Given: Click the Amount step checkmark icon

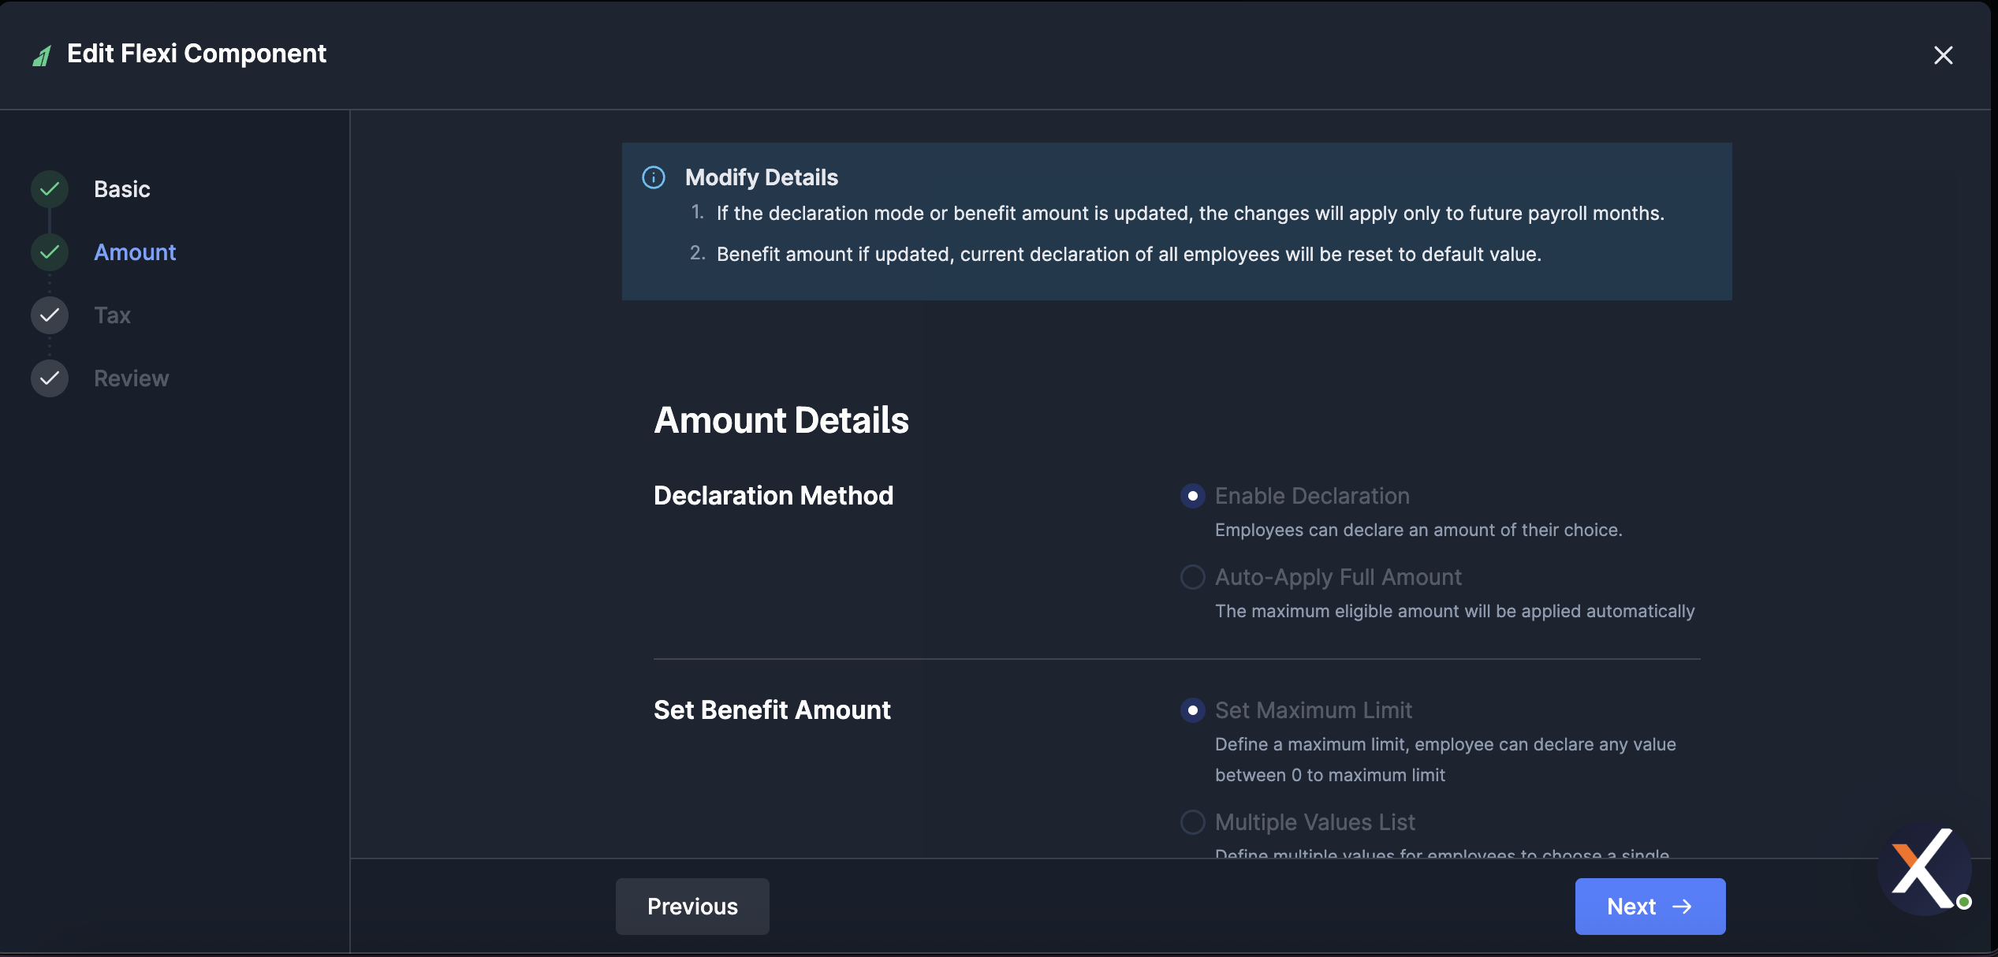Looking at the screenshot, I should [x=50, y=252].
